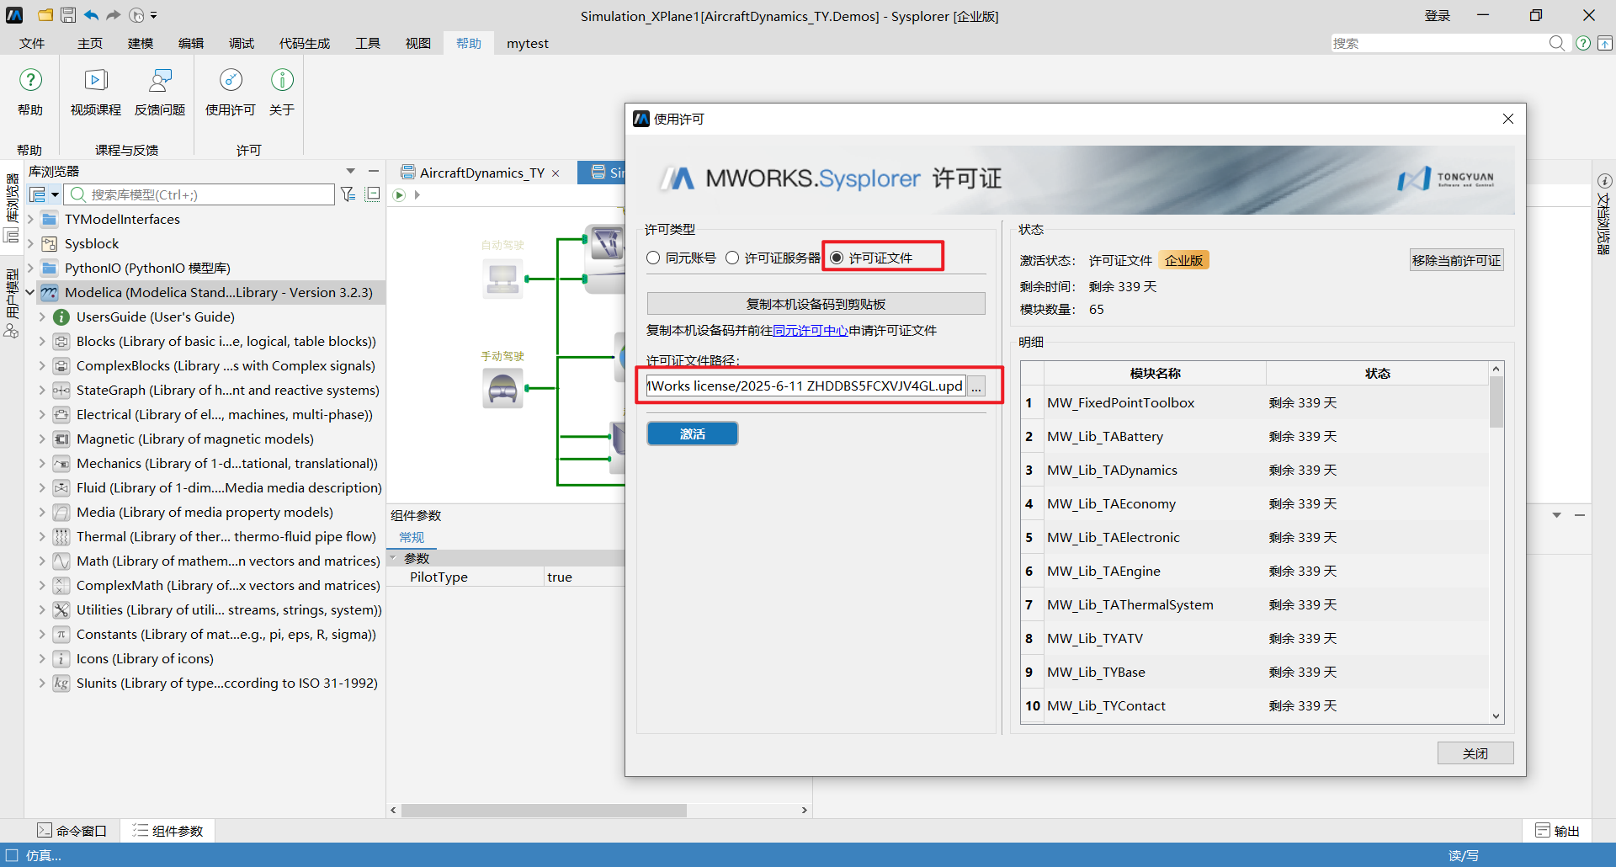This screenshot has height=867, width=1616.
Task: Click the SIunits kg icon in tree
Action: (x=61, y=683)
